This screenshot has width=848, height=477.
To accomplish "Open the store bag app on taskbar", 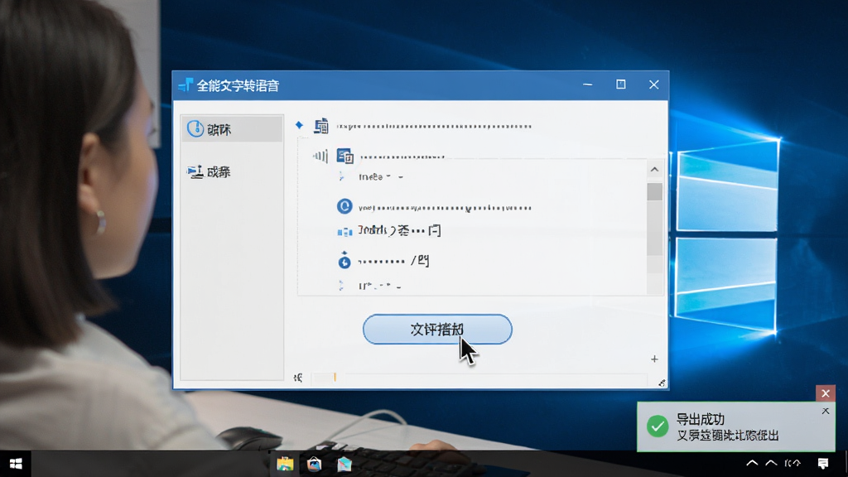I will pyautogui.click(x=314, y=464).
